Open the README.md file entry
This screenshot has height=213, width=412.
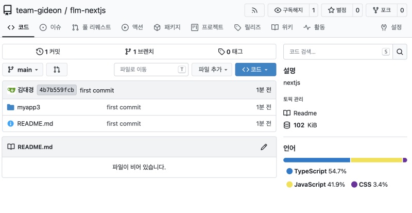click(35, 123)
